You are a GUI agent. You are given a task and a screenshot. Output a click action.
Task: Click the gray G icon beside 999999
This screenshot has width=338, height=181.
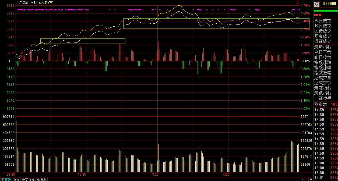point(317,4)
